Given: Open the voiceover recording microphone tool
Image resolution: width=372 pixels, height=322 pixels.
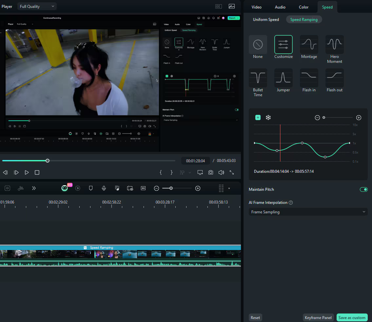Looking at the screenshot, I should pyautogui.click(x=104, y=188).
